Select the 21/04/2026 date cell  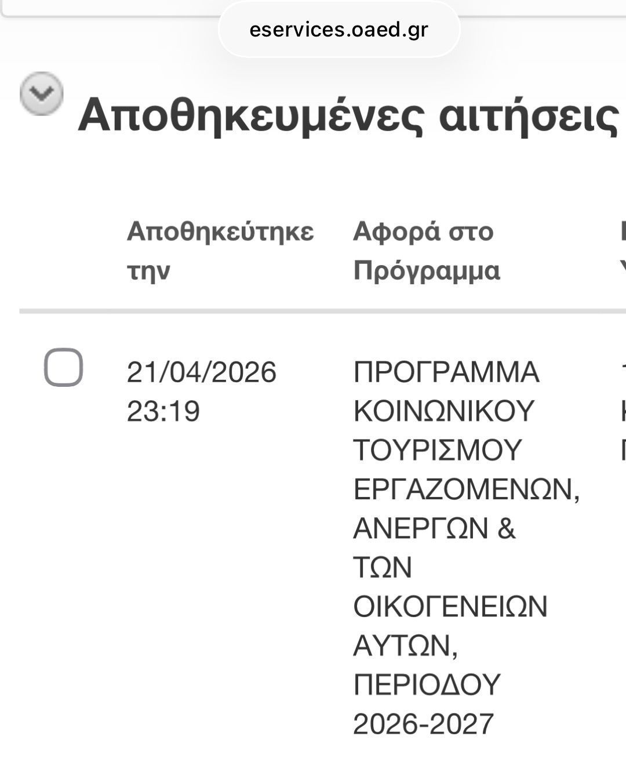[201, 372]
